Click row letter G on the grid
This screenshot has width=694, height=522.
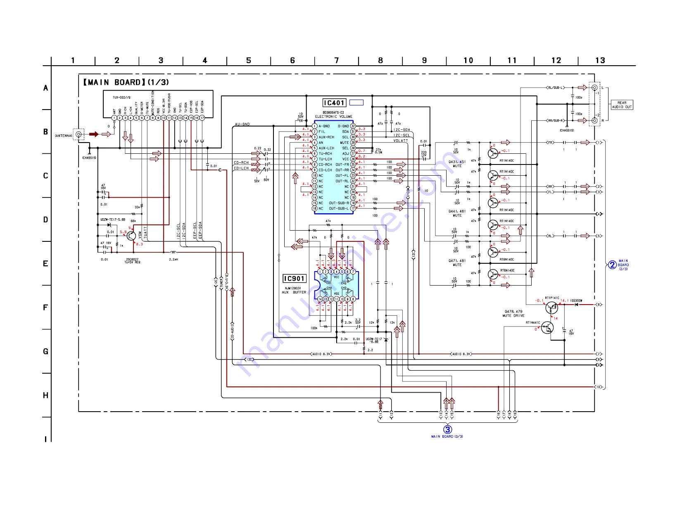click(x=45, y=352)
